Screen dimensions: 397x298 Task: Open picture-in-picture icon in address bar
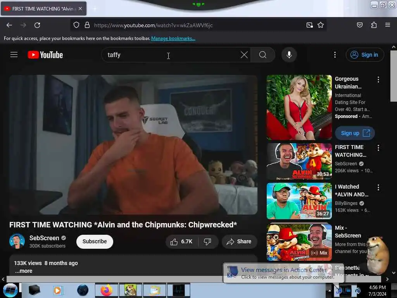[310, 25]
